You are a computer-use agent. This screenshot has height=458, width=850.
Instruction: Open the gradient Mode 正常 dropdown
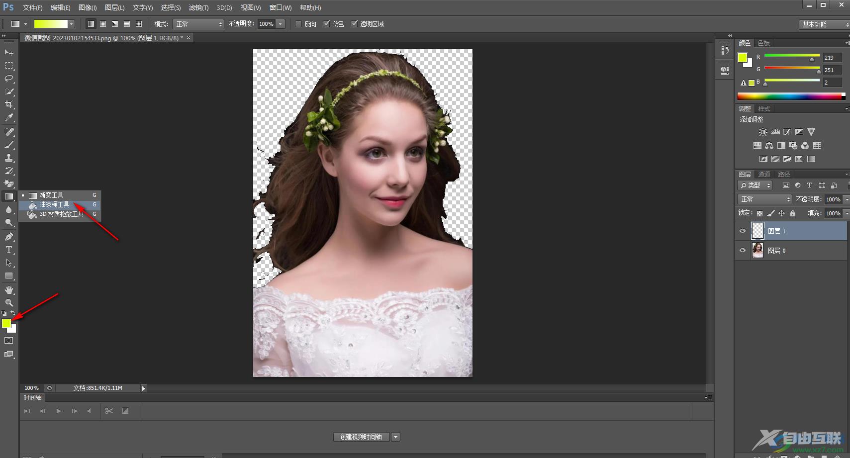[198, 24]
